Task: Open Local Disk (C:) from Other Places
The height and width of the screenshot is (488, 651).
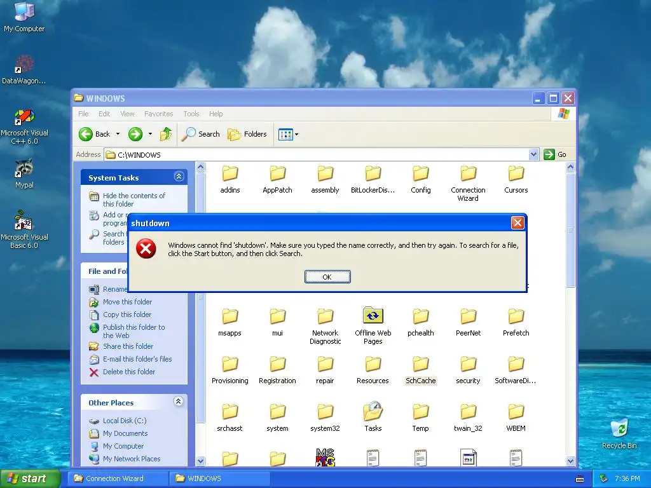Action: coord(118,421)
